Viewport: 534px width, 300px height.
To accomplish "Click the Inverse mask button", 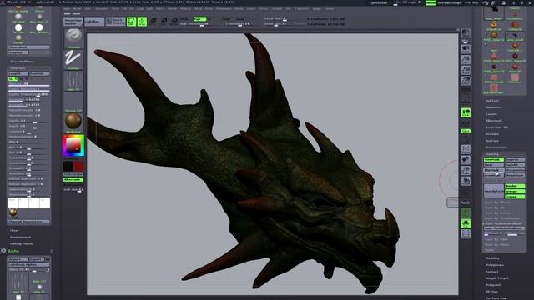I will point(515,159).
